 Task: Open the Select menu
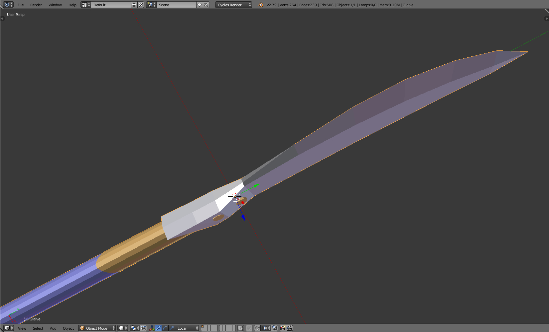pos(38,328)
